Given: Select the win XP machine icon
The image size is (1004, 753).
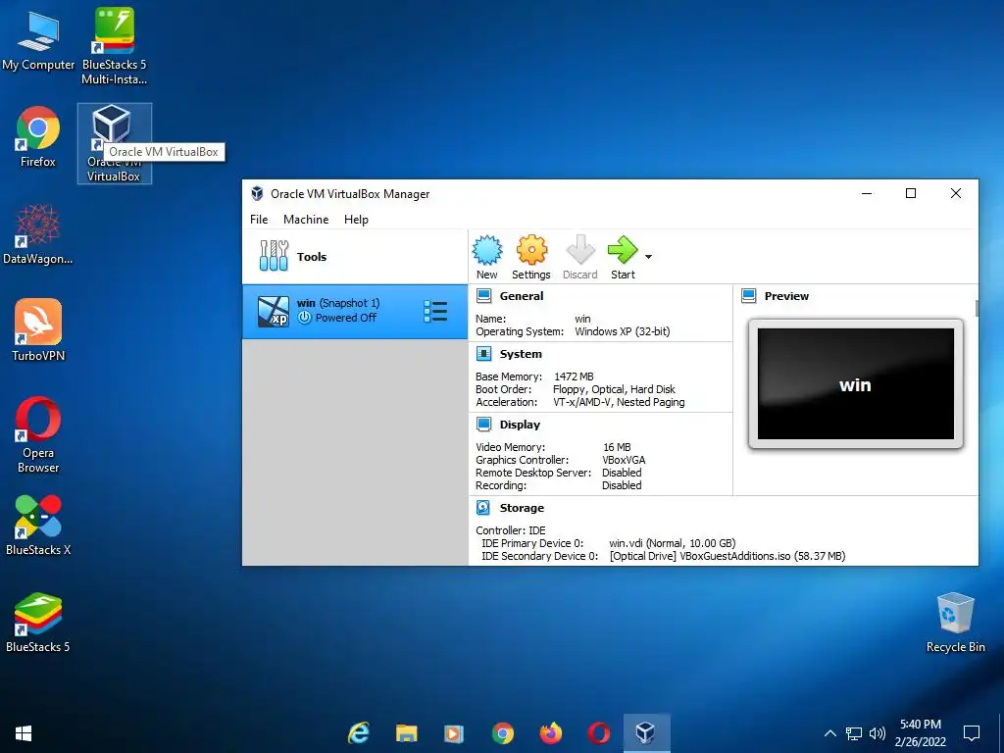Looking at the screenshot, I should (274, 311).
